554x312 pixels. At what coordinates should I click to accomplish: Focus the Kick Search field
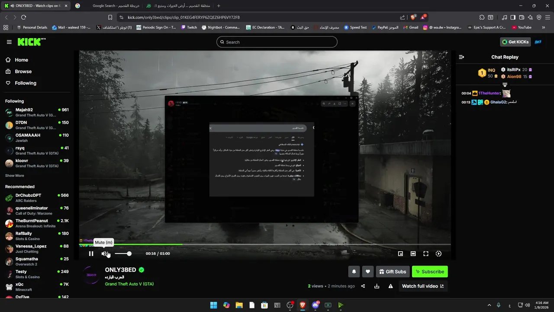277,42
